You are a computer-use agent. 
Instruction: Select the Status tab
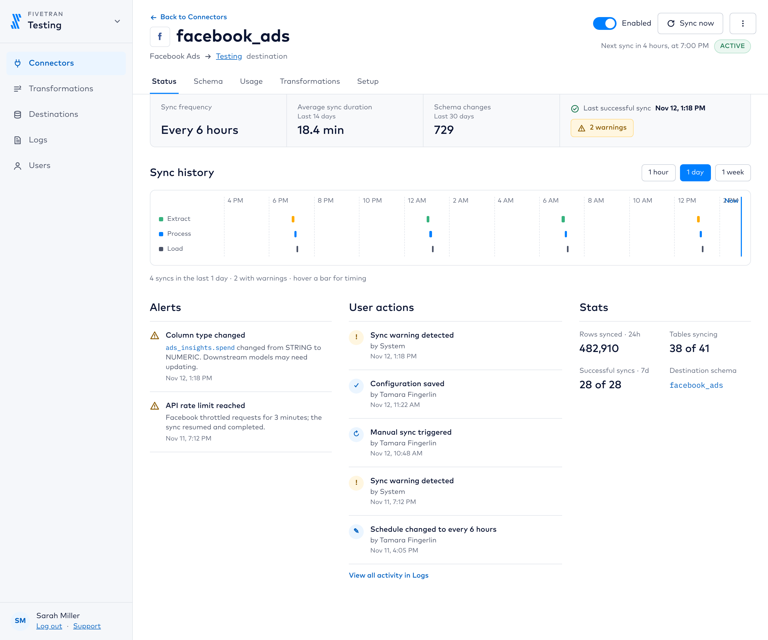point(164,82)
